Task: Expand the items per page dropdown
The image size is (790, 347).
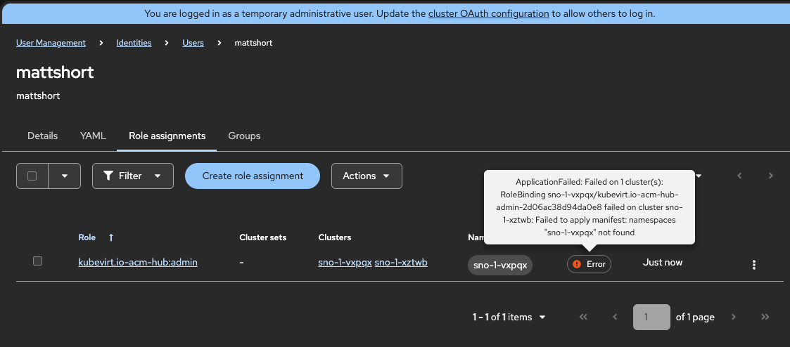Action: pyautogui.click(x=542, y=317)
